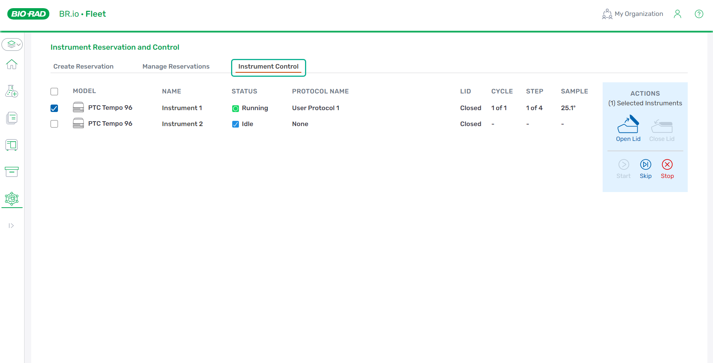Uncheck the Instrument 1 row checkbox
Viewport: 713px width, 363px height.
point(54,108)
